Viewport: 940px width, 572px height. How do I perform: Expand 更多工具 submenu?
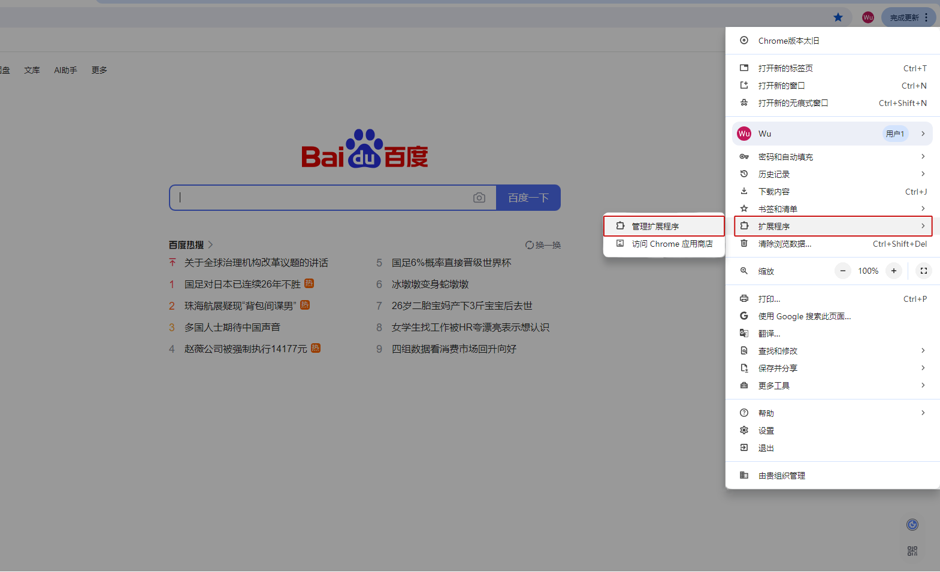click(x=833, y=386)
